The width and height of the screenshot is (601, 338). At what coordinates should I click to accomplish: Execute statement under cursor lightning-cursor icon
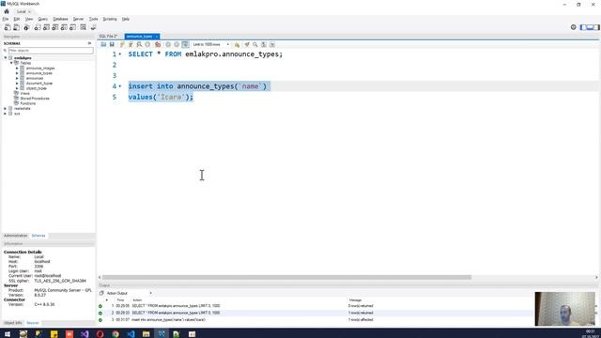[x=131, y=45]
